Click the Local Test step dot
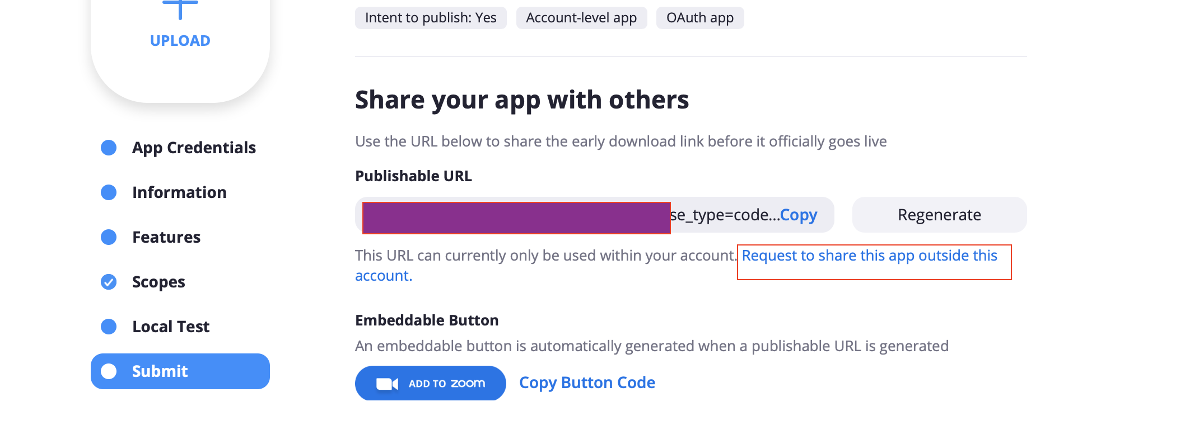Screen dimensions: 1185x425 [x=109, y=327]
